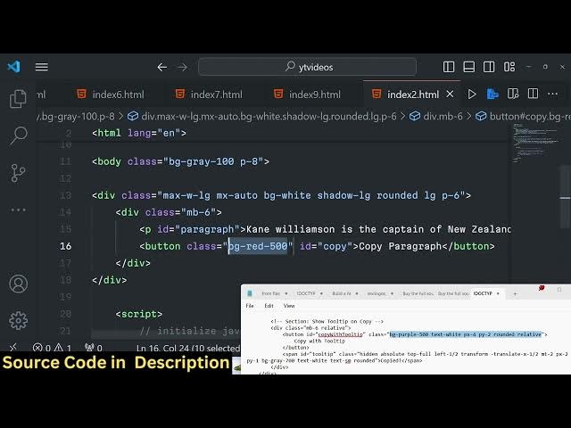Show additional views via activity bar ellipsis
The image size is (571, 428).
[x=18, y=210]
